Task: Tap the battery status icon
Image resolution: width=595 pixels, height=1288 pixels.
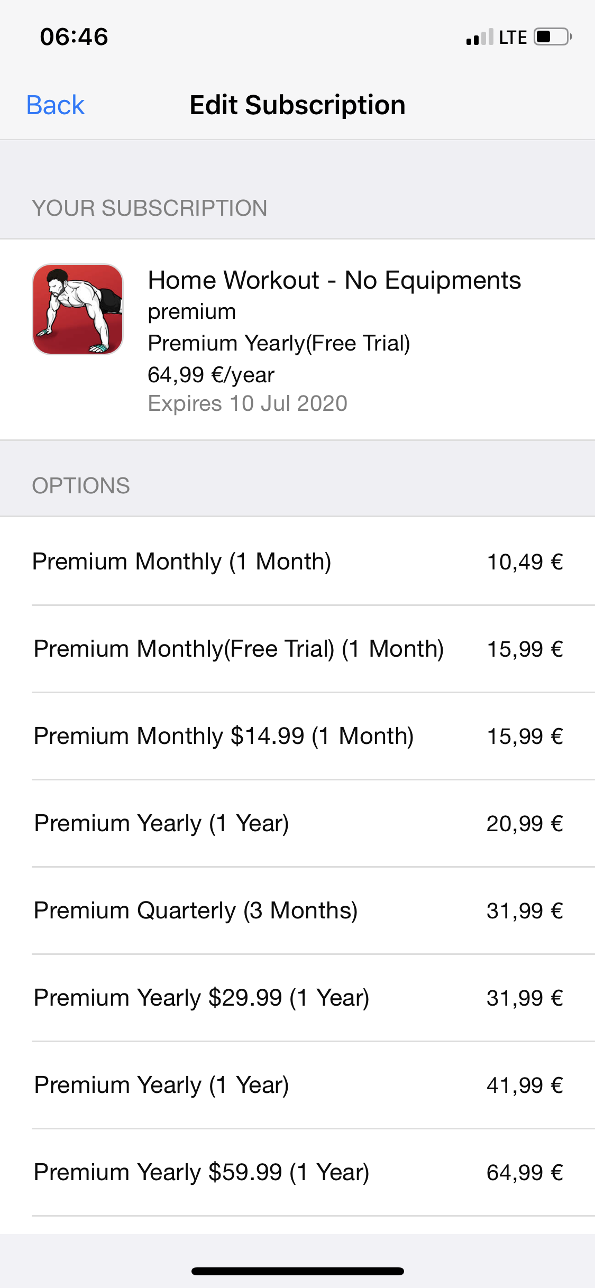Action: [553, 37]
